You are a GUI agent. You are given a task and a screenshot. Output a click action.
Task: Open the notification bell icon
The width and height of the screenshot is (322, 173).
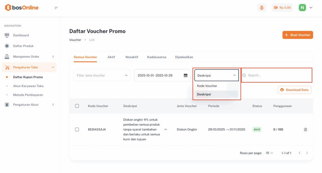(262, 8)
